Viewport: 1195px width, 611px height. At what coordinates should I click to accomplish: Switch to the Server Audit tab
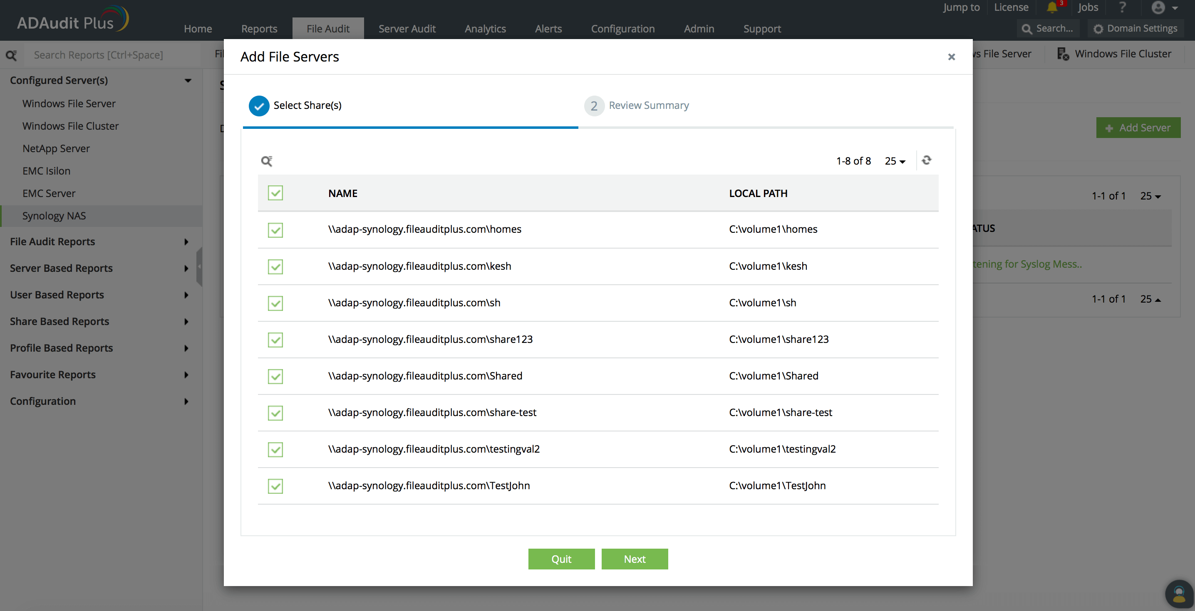point(407,29)
